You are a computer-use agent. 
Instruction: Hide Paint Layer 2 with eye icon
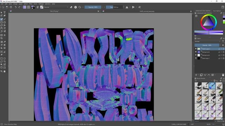196,49
